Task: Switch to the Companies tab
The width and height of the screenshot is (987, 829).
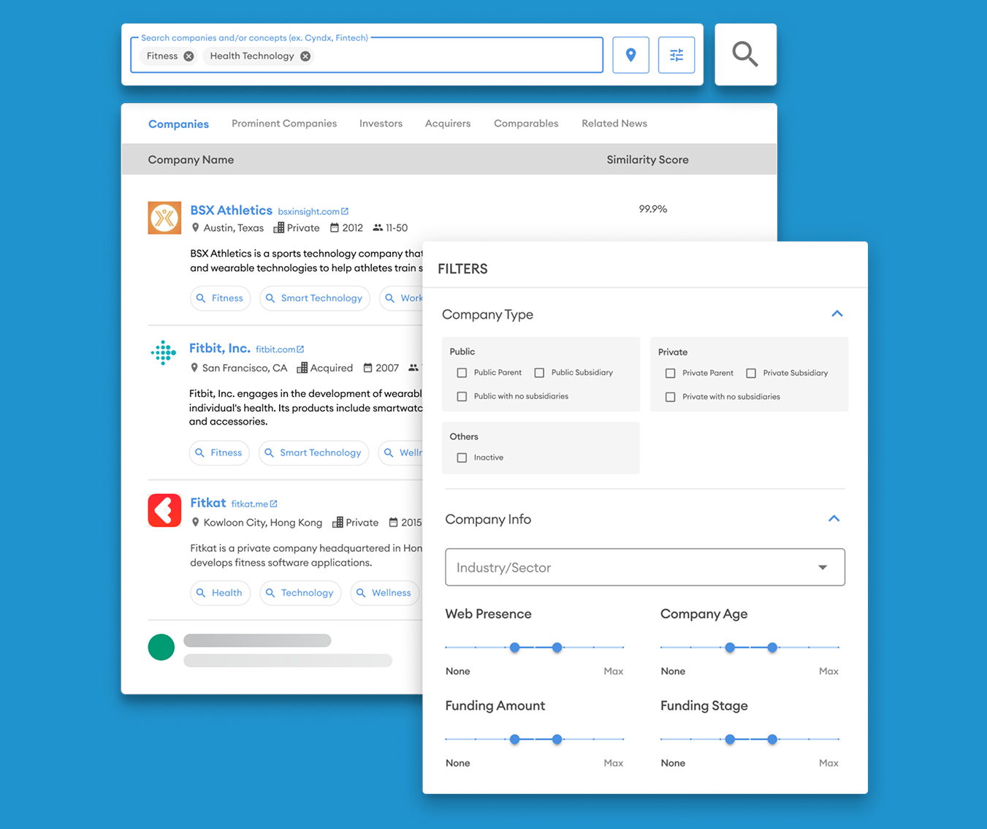Action: coord(178,124)
